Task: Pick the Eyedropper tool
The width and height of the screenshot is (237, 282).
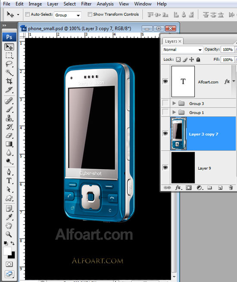Action: coord(9,217)
